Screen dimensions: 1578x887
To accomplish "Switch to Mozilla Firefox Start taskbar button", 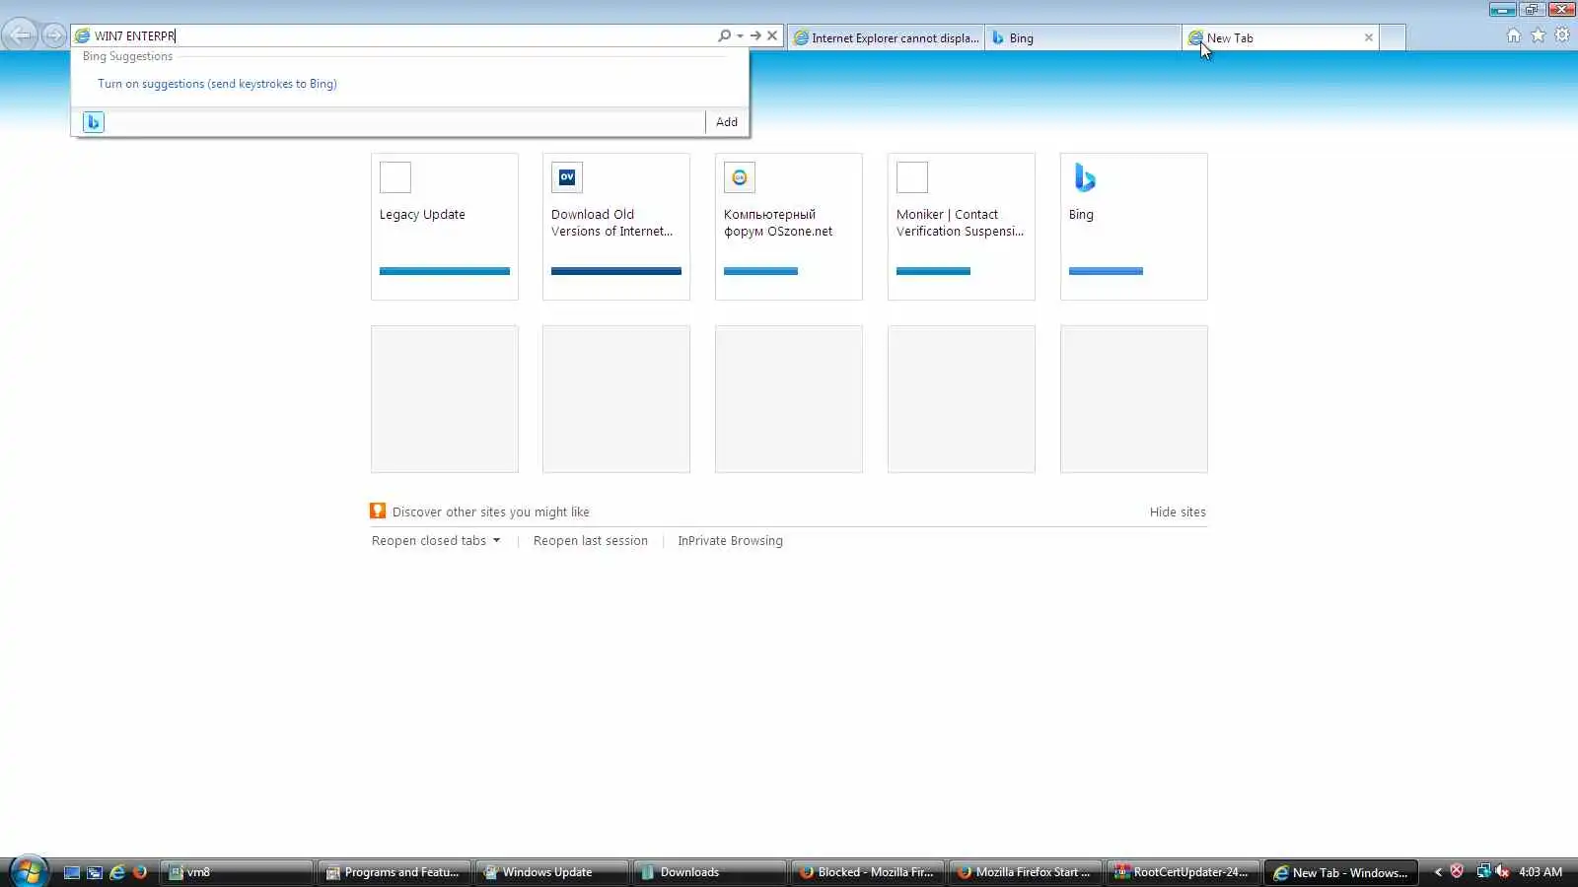I will (1026, 872).
